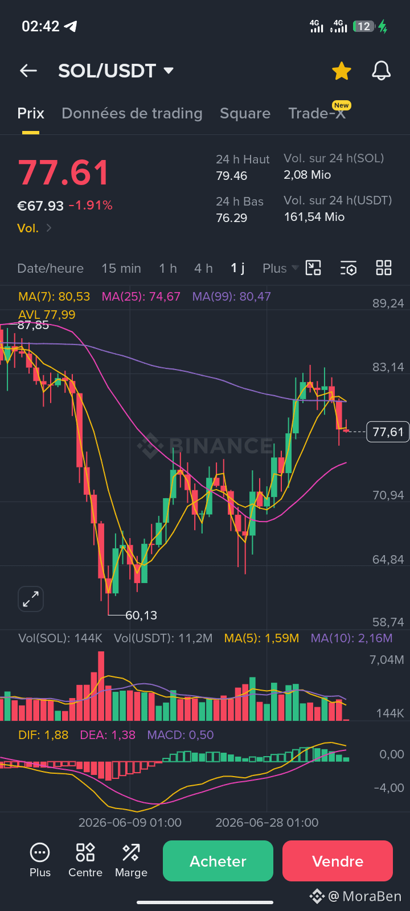The image size is (410, 911).
Task: Go back using the left arrow
Action: click(x=28, y=71)
